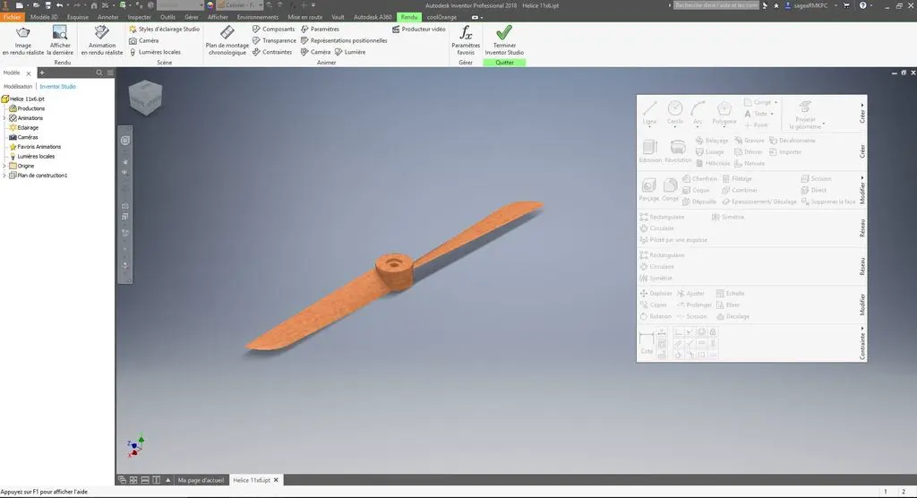Select Lumières locales in the ribbon
Viewport: 917px width, 498px height.
tap(155, 52)
